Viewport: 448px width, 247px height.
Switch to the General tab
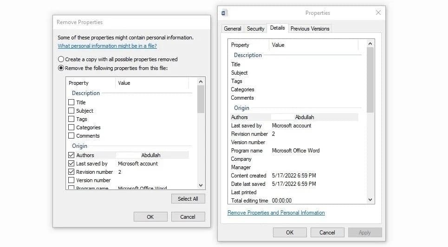pos(232,29)
